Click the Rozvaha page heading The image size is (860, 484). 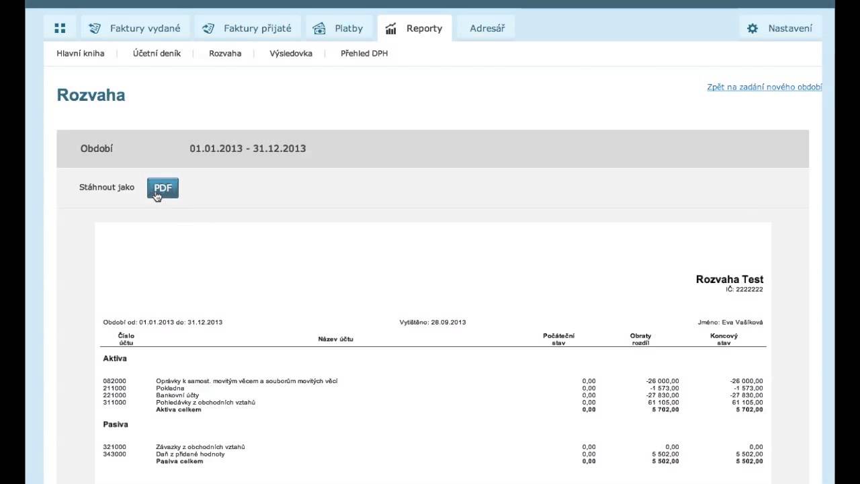coord(91,95)
